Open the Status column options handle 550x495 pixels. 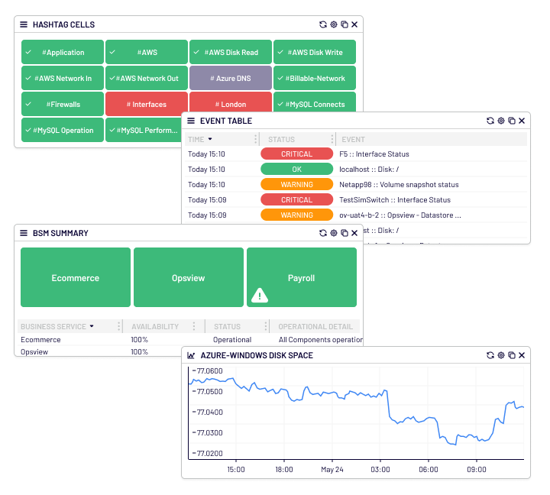coord(332,139)
